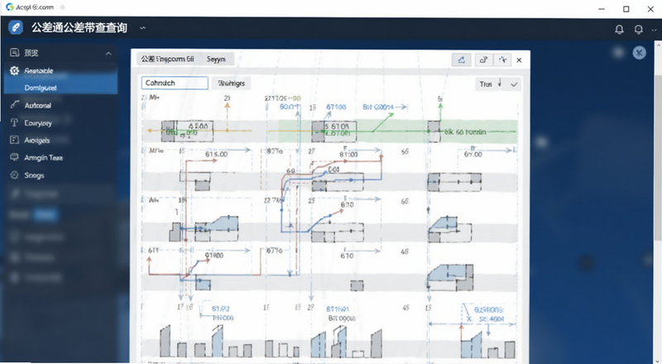This screenshot has width=662, height=364.
Task: Close the dialog with the small X
Action: [x=520, y=60]
